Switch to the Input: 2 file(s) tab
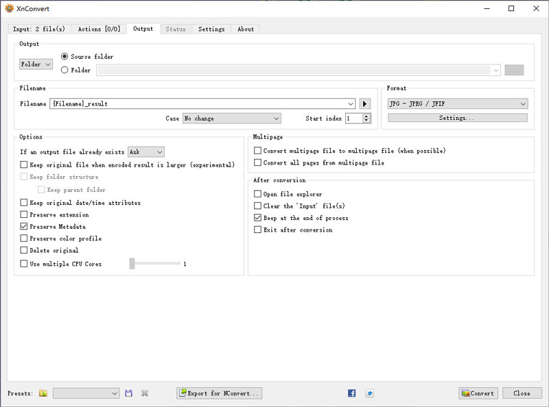This screenshot has height=407, width=549. (39, 29)
